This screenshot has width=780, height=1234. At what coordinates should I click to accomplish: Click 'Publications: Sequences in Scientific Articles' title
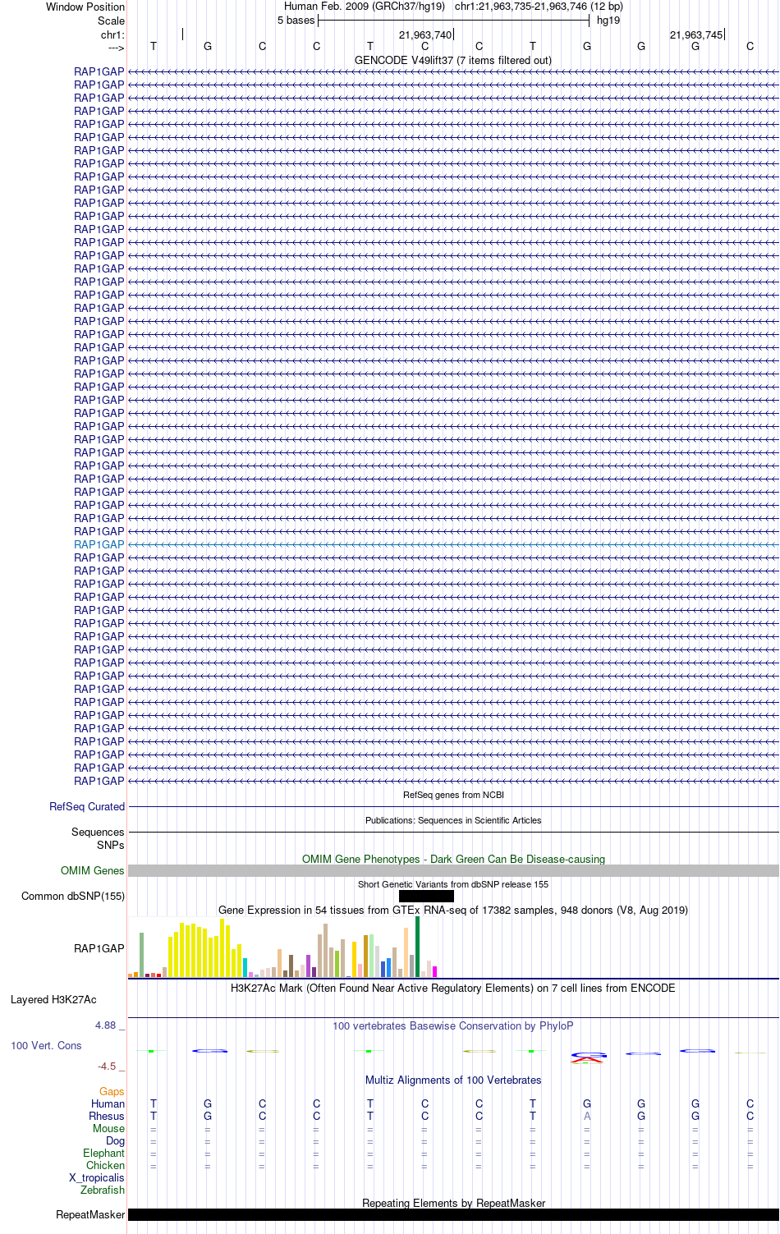(x=453, y=820)
